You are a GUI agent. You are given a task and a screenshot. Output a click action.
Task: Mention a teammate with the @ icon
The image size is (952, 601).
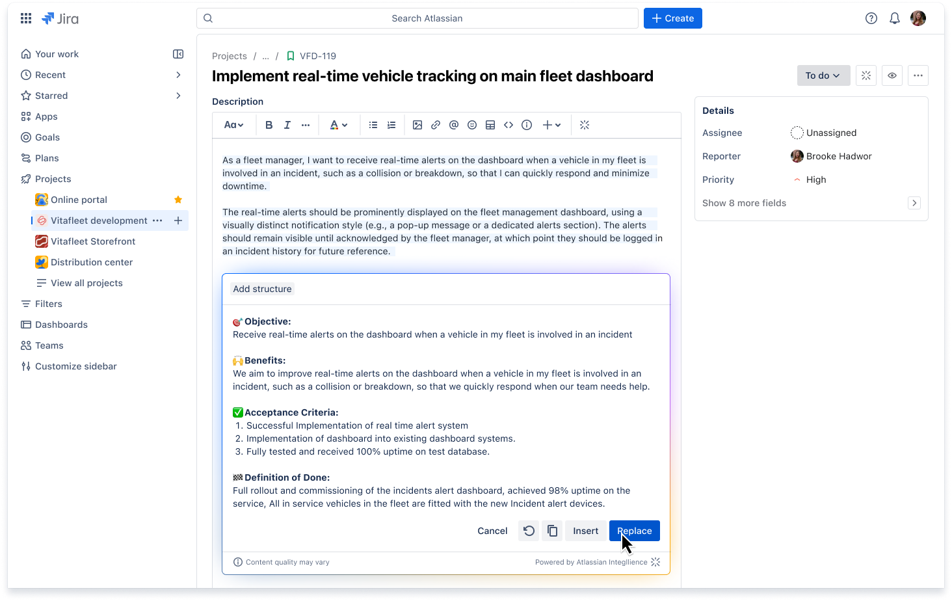point(454,125)
